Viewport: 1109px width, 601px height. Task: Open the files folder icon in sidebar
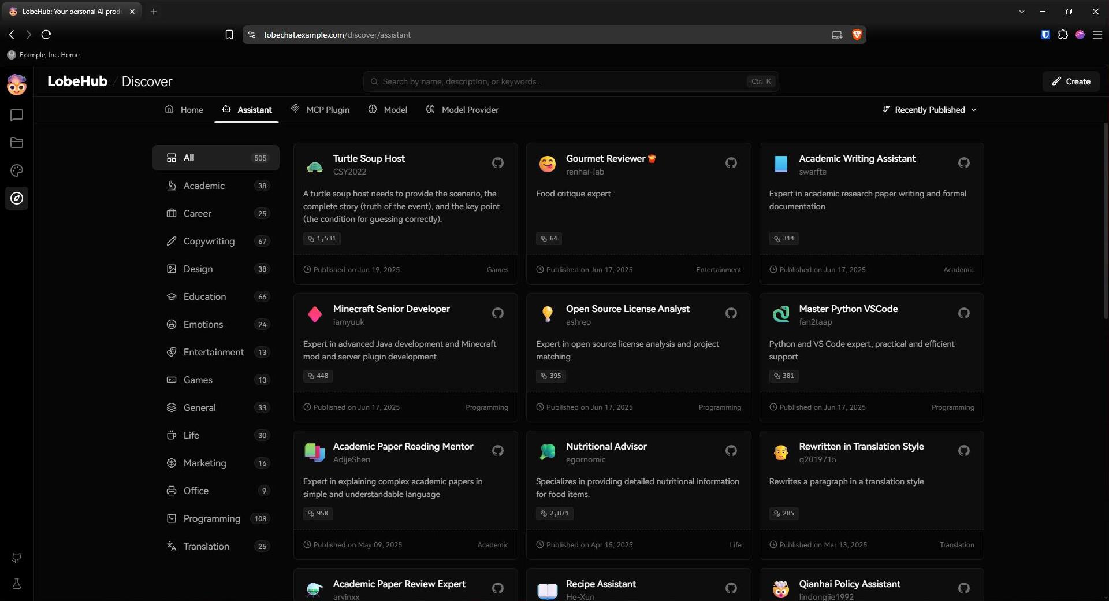17,143
